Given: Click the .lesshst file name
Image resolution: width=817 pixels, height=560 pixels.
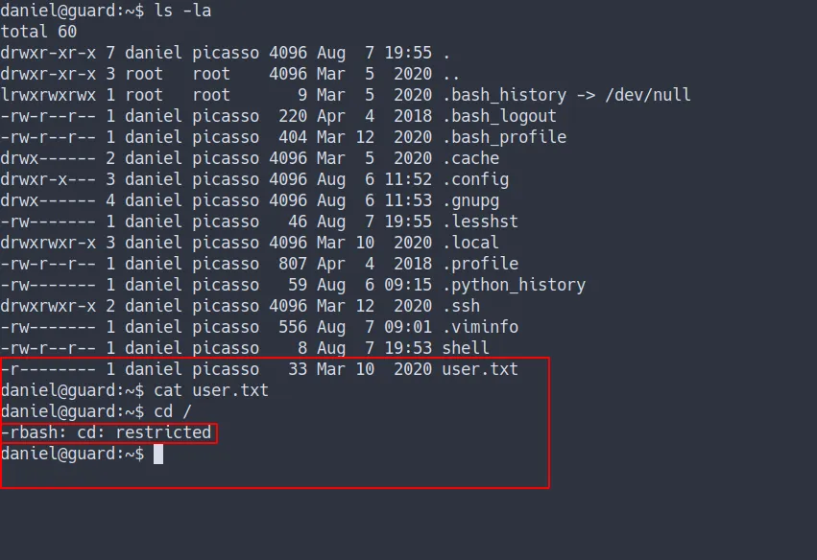Looking at the screenshot, I should pyautogui.click(x=482, y=222).
